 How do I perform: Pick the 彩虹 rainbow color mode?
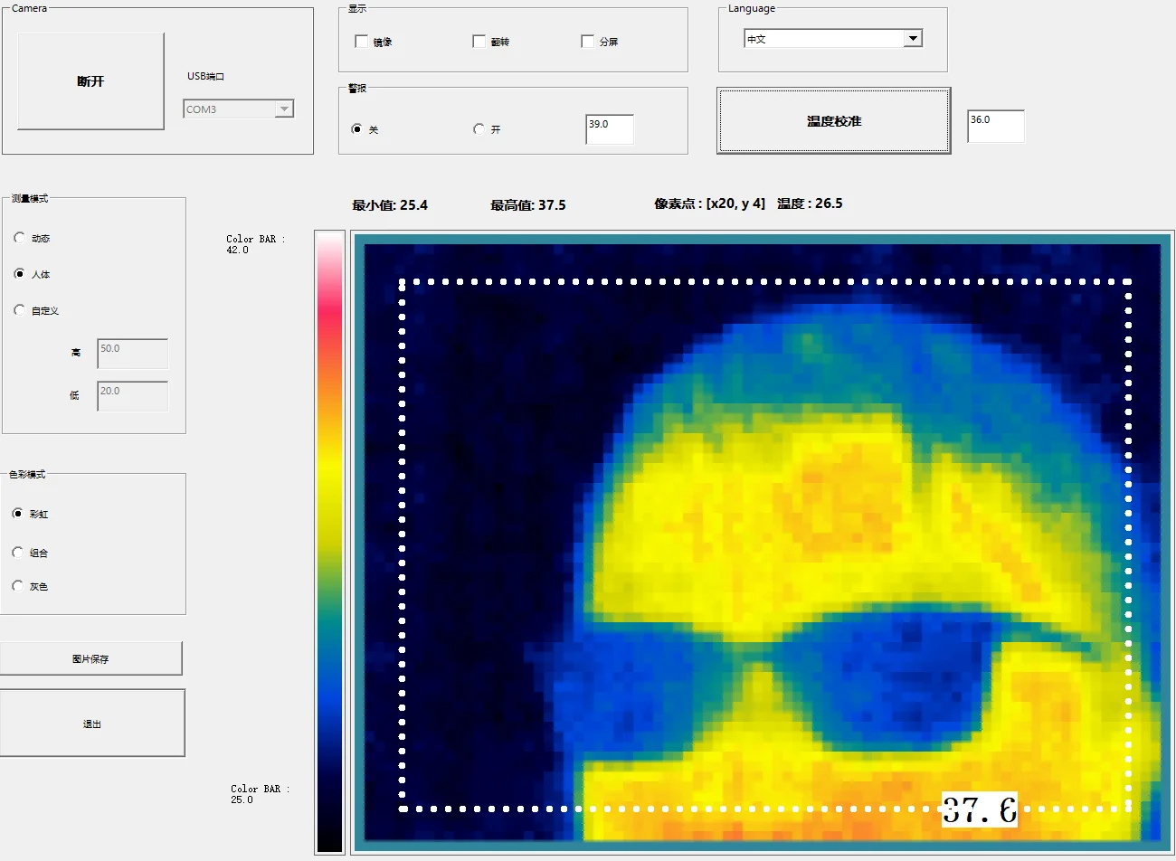click(18, 514)
